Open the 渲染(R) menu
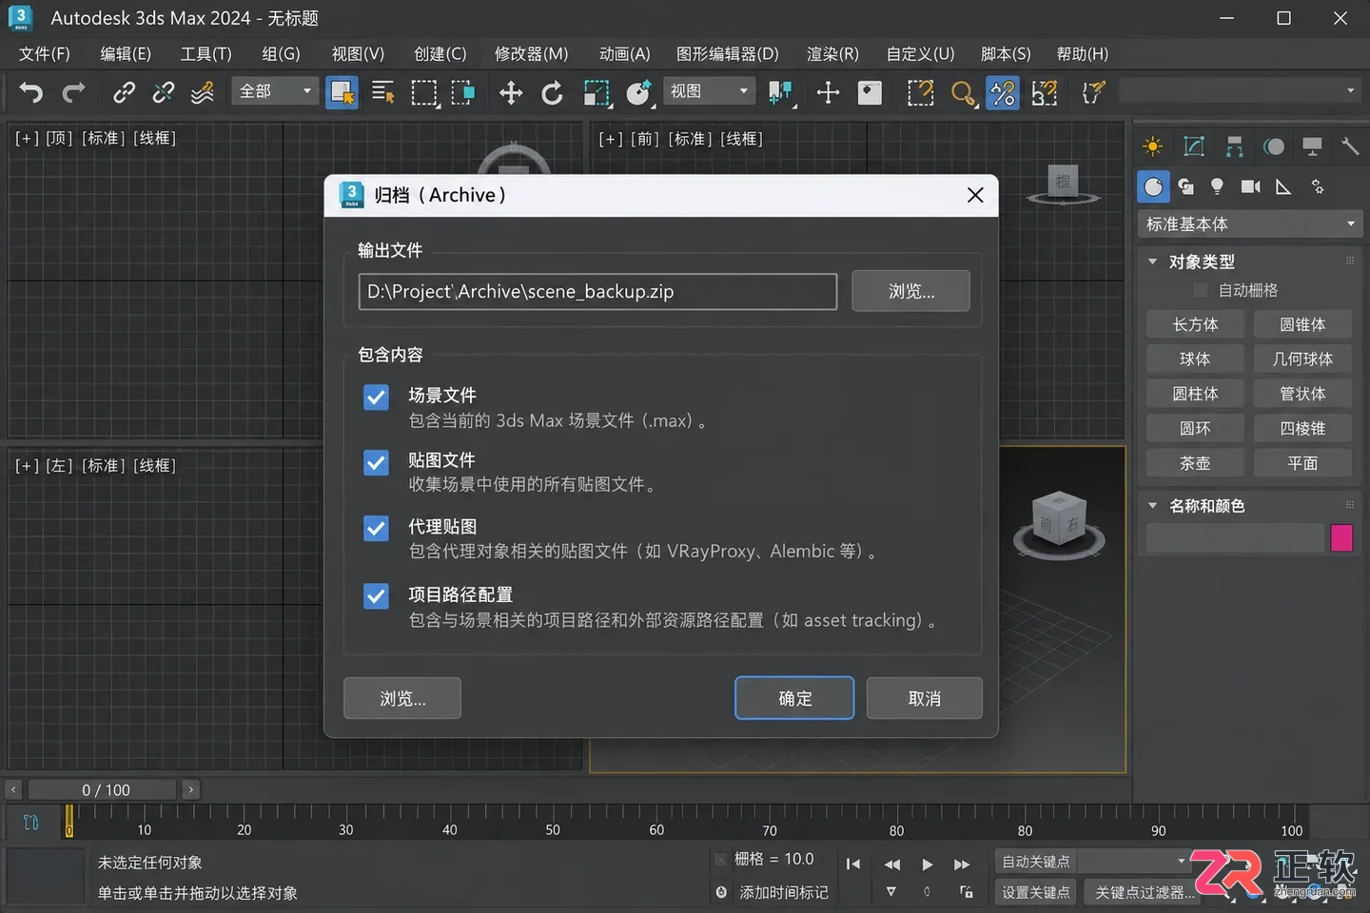The image size is (1370, 913). tap(832, 54)
